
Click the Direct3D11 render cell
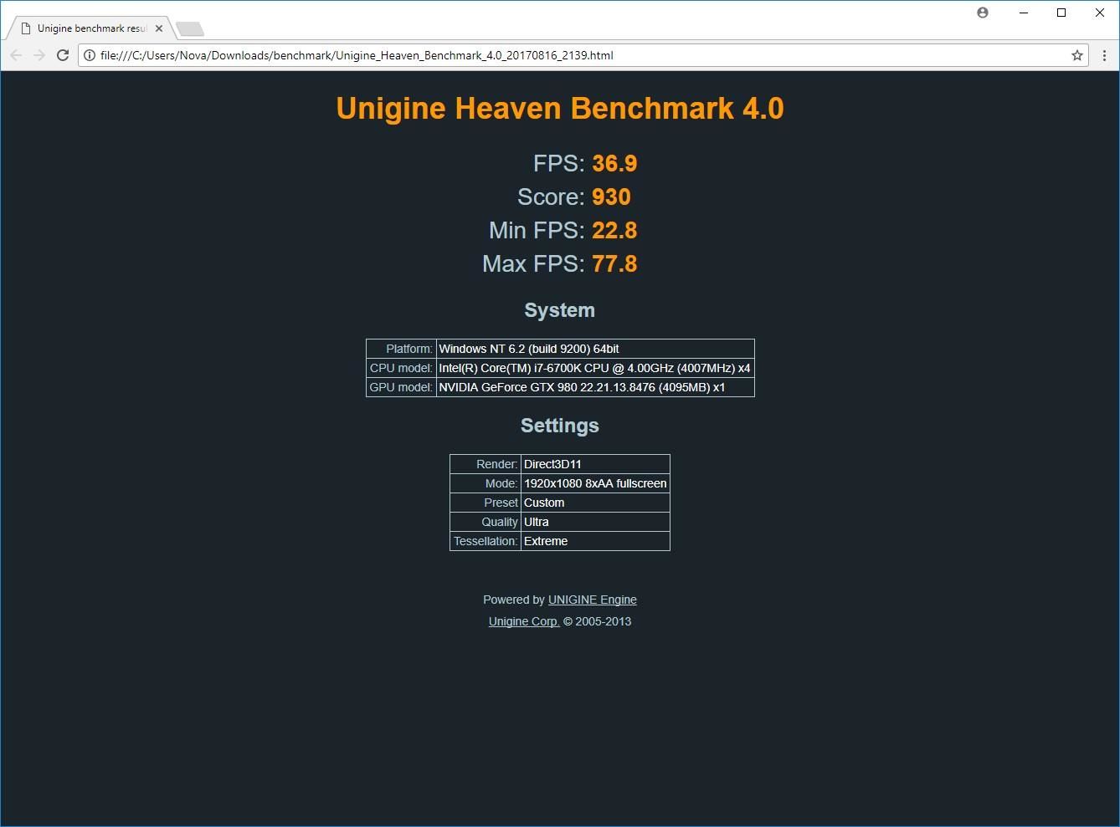click(x=595, y=464)
